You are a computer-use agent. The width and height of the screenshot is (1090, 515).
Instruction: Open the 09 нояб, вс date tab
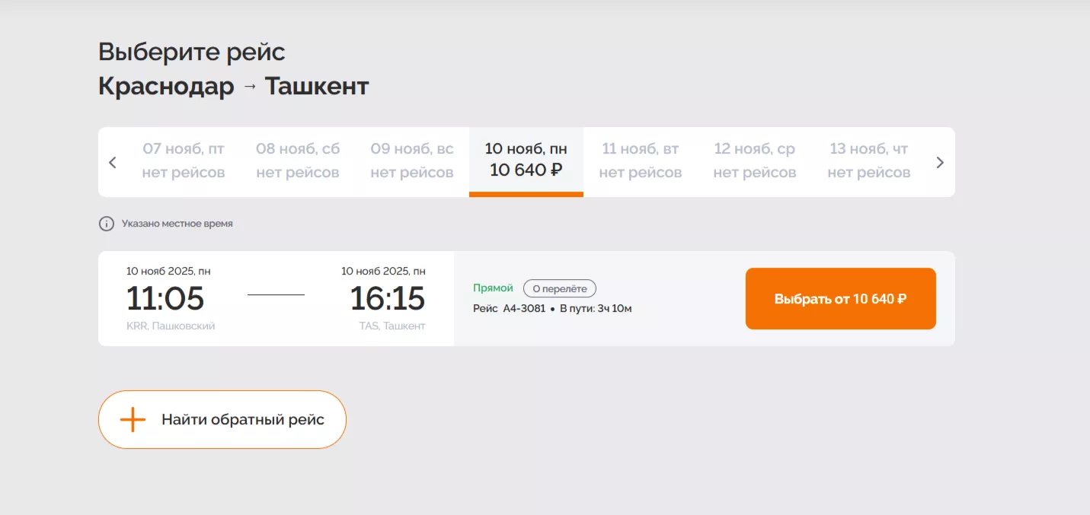(x=412, y=161)
